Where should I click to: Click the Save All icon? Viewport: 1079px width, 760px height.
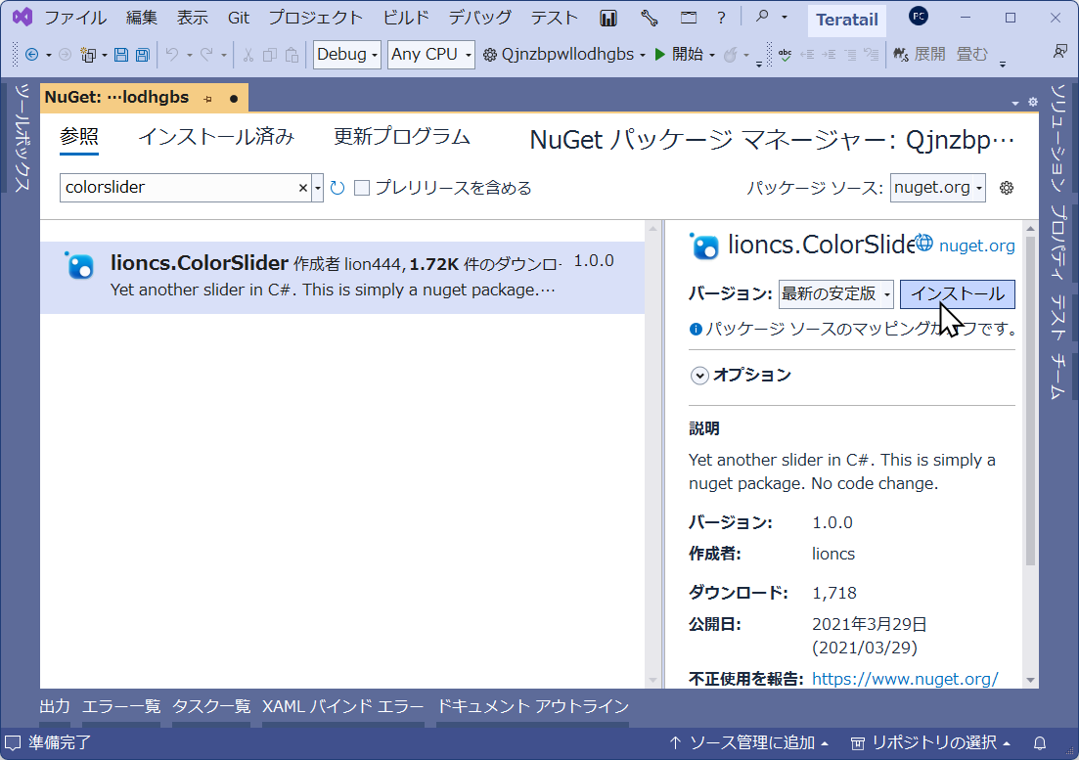(x=143, y=55)
